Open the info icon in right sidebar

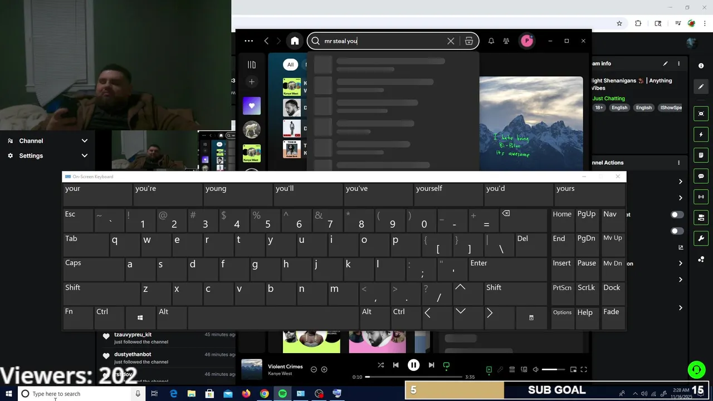pos(701,66)
